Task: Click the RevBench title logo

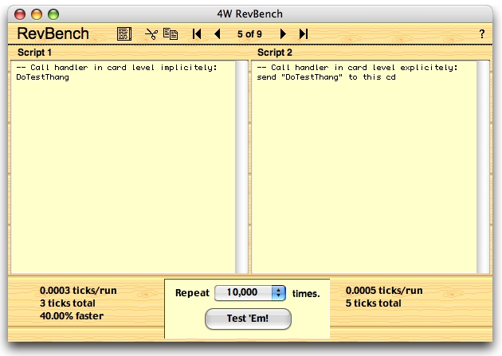Action: click(x=53, y=34)
